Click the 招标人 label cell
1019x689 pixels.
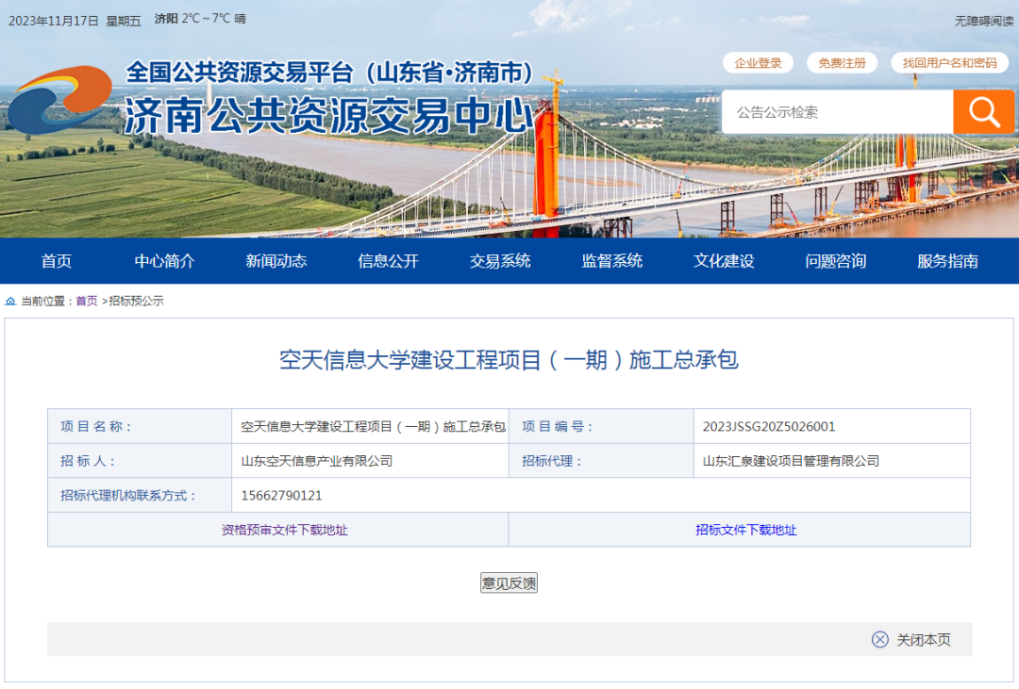(x=140, y=461)
